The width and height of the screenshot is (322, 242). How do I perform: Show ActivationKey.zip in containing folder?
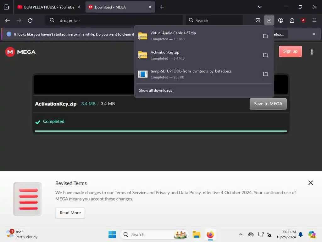click(265, 55)
